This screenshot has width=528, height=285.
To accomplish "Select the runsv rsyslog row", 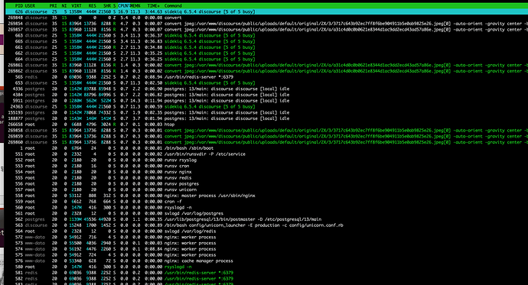I will [x=267, y=160].
